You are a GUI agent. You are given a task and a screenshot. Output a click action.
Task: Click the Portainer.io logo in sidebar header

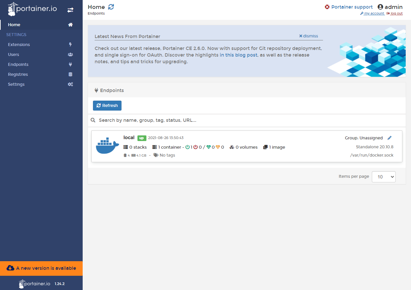(33, 9)
